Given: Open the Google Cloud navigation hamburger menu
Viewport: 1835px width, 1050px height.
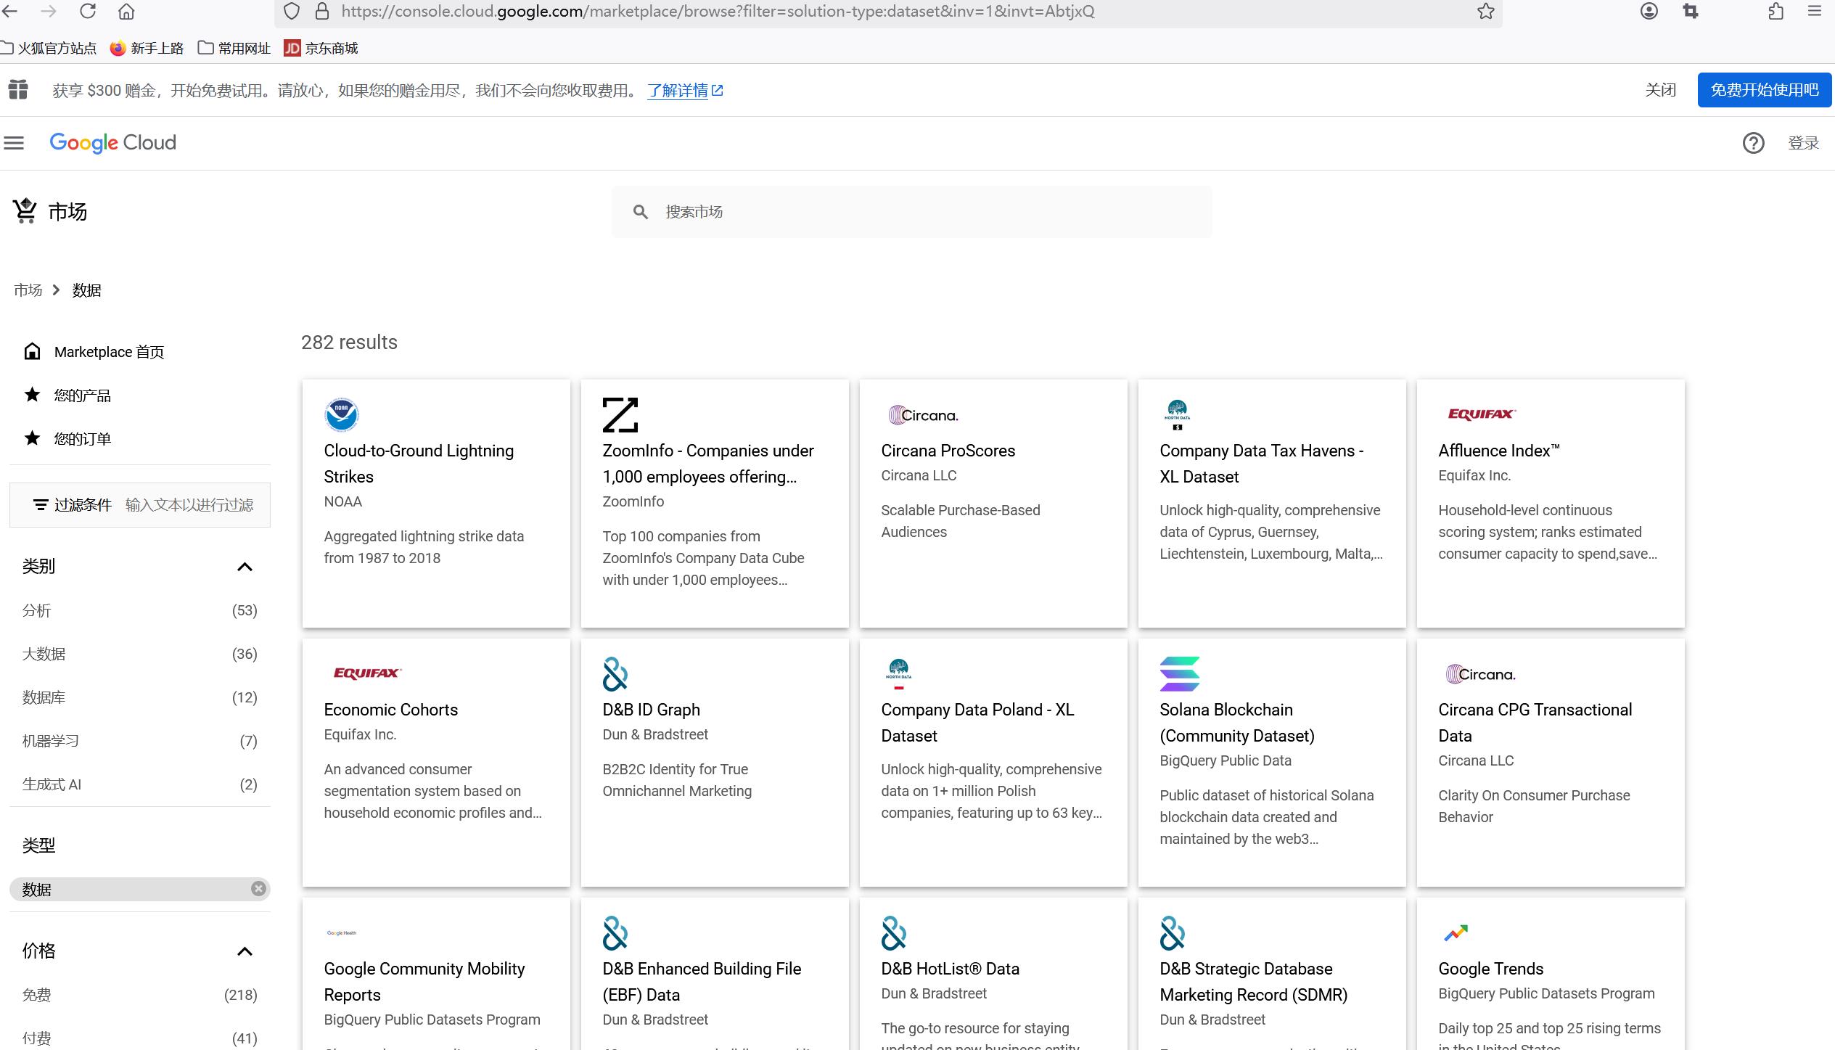Looking at the screenshot, I should (14, 143).
